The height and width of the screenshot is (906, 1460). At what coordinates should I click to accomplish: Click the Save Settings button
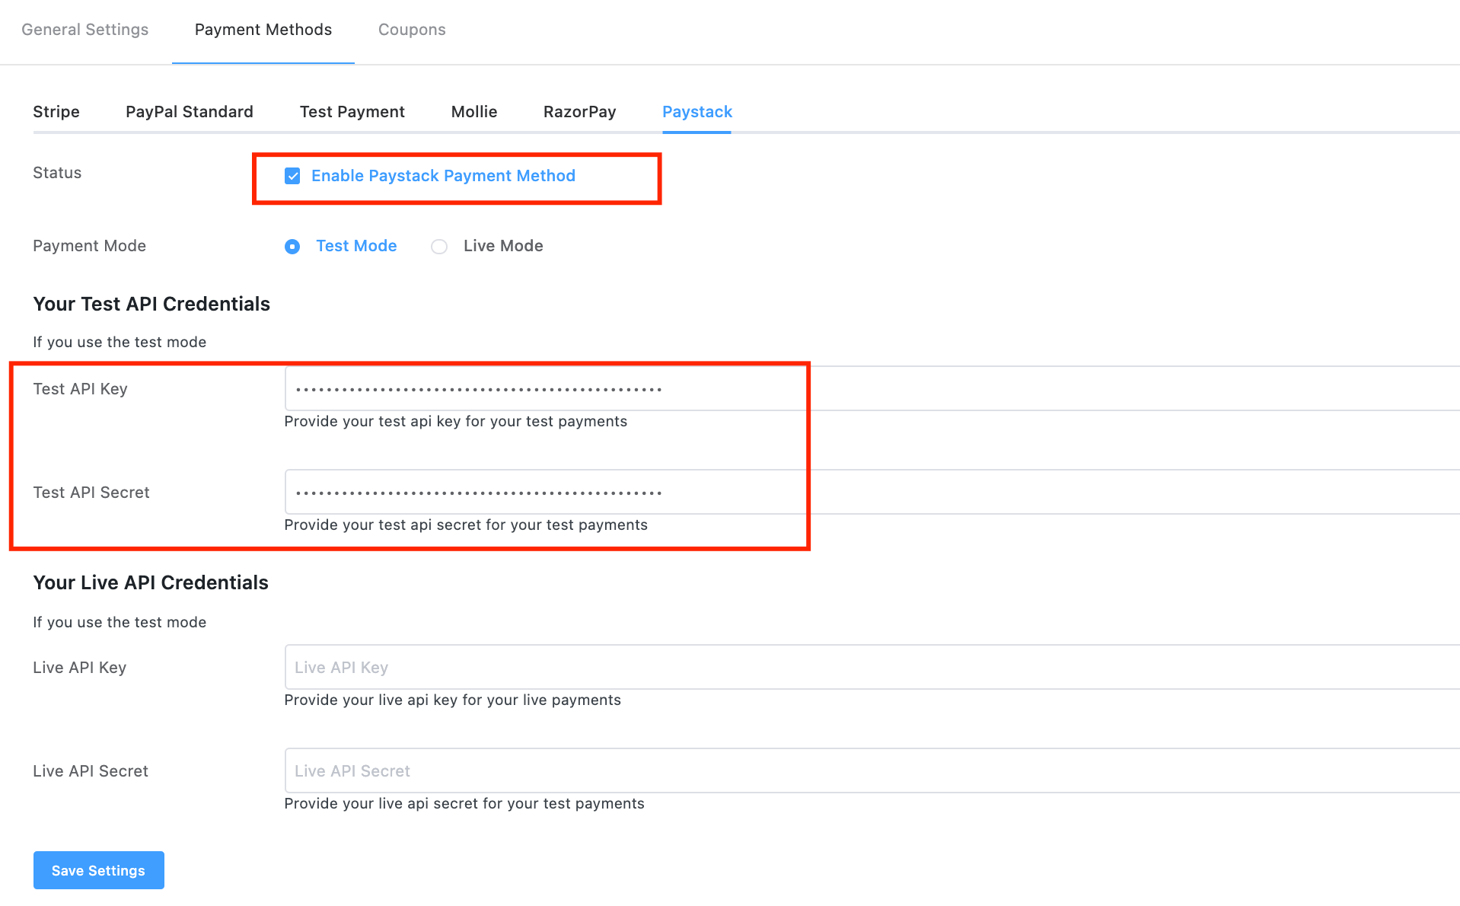point(99,870)
